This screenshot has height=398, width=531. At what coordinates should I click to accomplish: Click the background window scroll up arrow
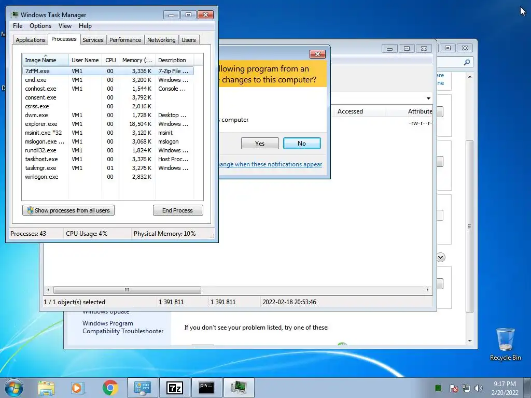point(470,77)
